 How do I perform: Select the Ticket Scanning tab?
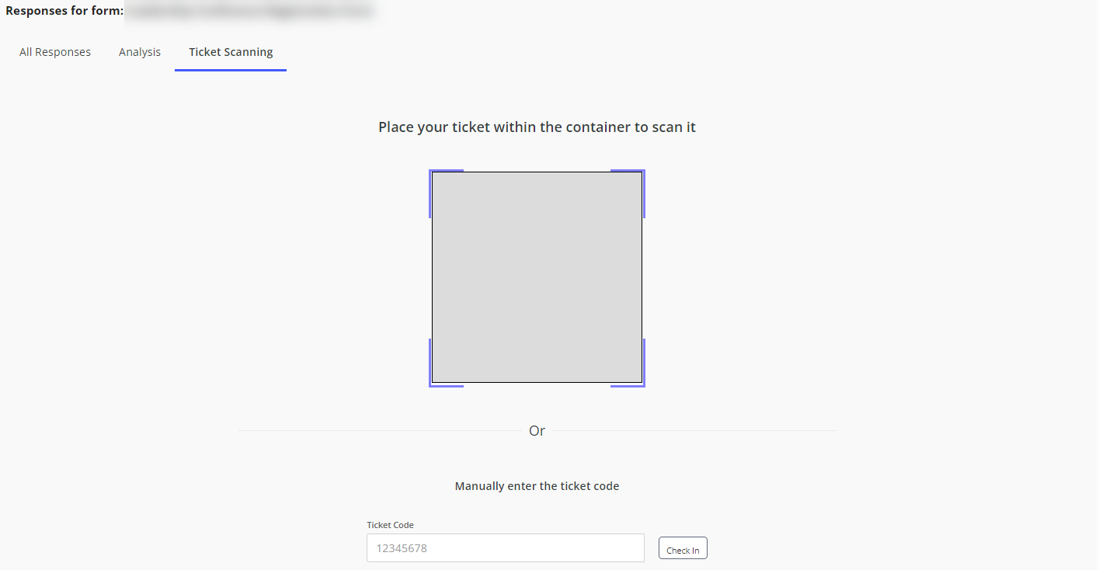(x=230, y=51)
